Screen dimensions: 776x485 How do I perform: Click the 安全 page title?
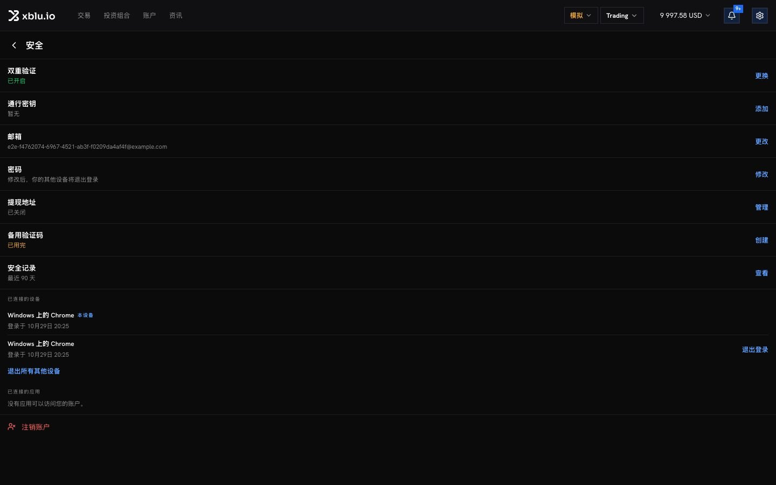point(34,45)
